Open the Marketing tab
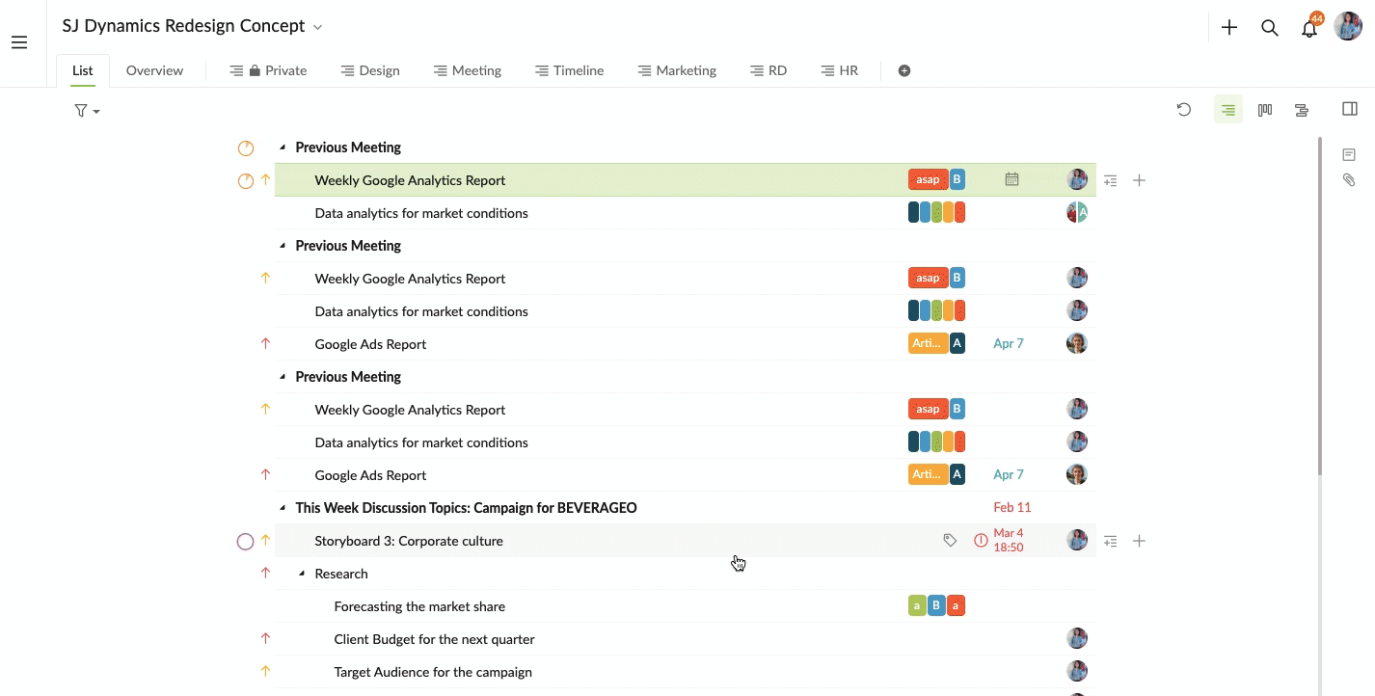The image size is (1375, 696). [x=677, y=70]
